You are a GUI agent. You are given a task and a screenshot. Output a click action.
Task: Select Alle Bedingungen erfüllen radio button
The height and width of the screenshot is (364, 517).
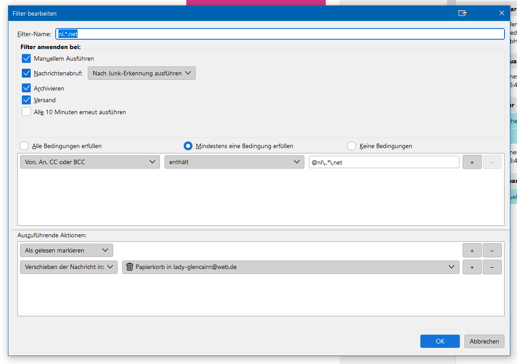(x=25, y=146)
